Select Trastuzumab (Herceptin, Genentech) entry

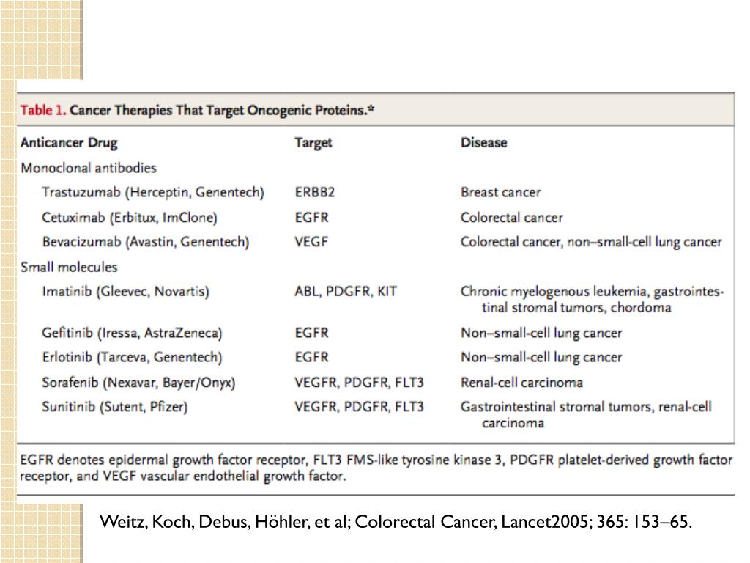(153, 193)
